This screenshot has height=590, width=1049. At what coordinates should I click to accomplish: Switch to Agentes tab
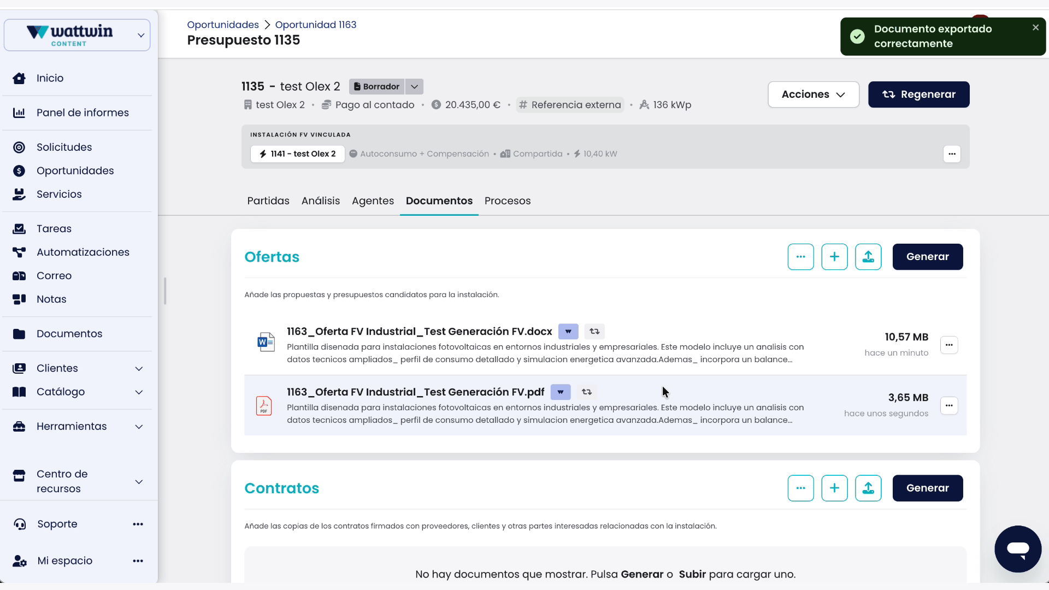[373, 200]
